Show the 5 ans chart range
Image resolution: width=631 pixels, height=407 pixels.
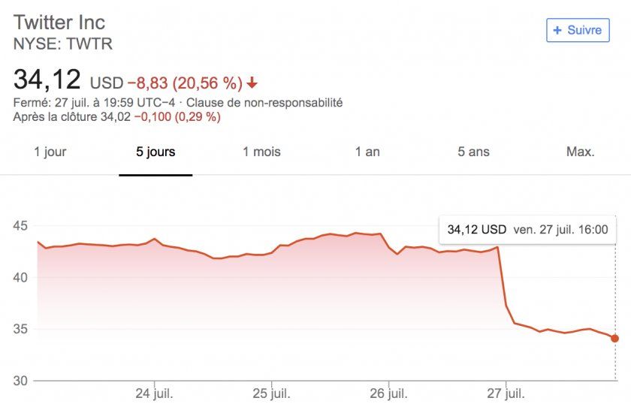473,152
